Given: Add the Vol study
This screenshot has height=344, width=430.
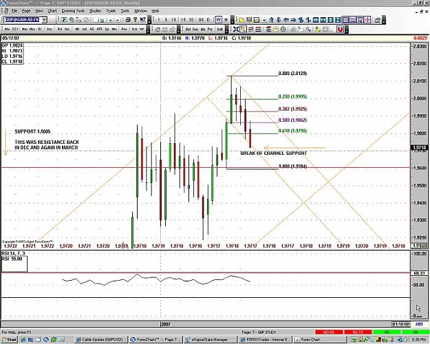Looking at the screenshot, I should coord(84,29).
